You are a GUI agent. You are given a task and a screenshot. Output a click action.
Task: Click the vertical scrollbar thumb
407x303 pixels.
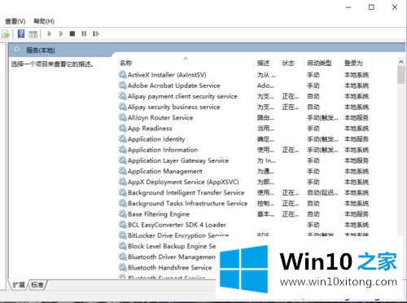point(401,74)
